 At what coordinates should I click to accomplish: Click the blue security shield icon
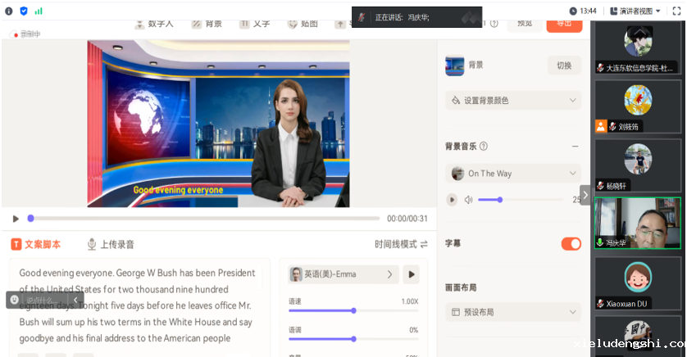coord(23,11)
